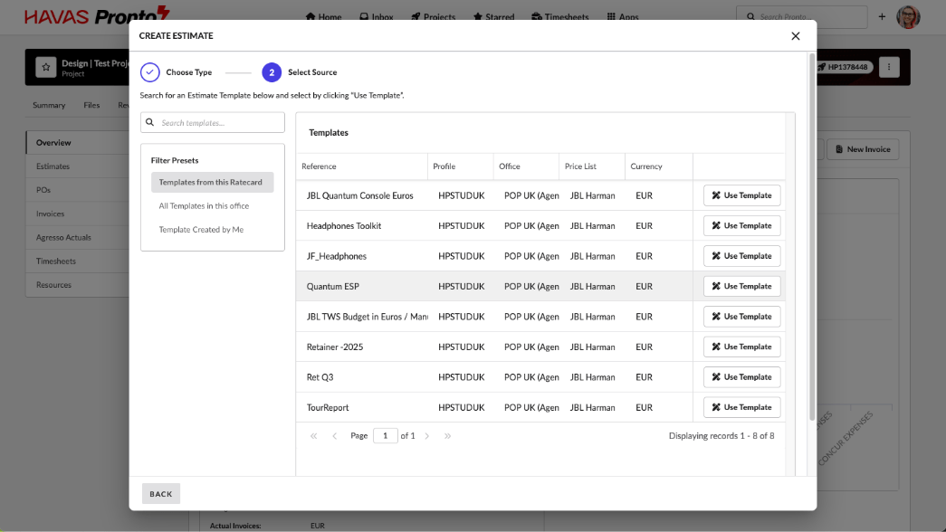
Task: Click the plus icon in the top bar
Action: click(x=882, y=16)
